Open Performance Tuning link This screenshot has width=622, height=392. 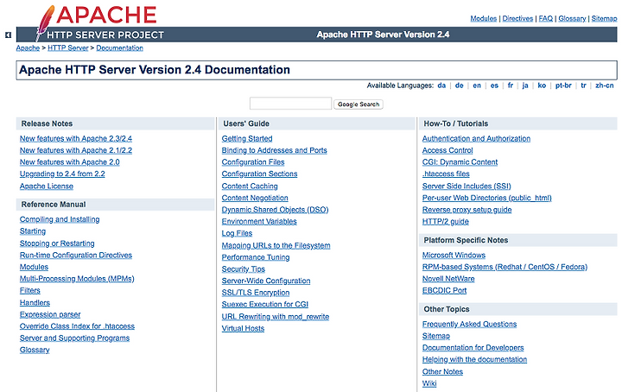pyautogui.click(x=256, y=257)
